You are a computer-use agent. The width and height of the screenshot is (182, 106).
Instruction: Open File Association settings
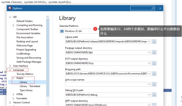coord(25,37)
